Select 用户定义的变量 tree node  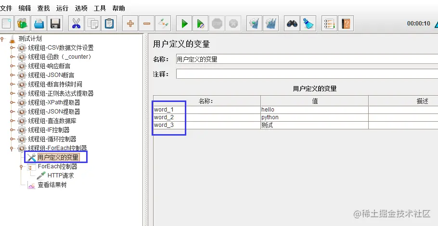click(58, 157)
